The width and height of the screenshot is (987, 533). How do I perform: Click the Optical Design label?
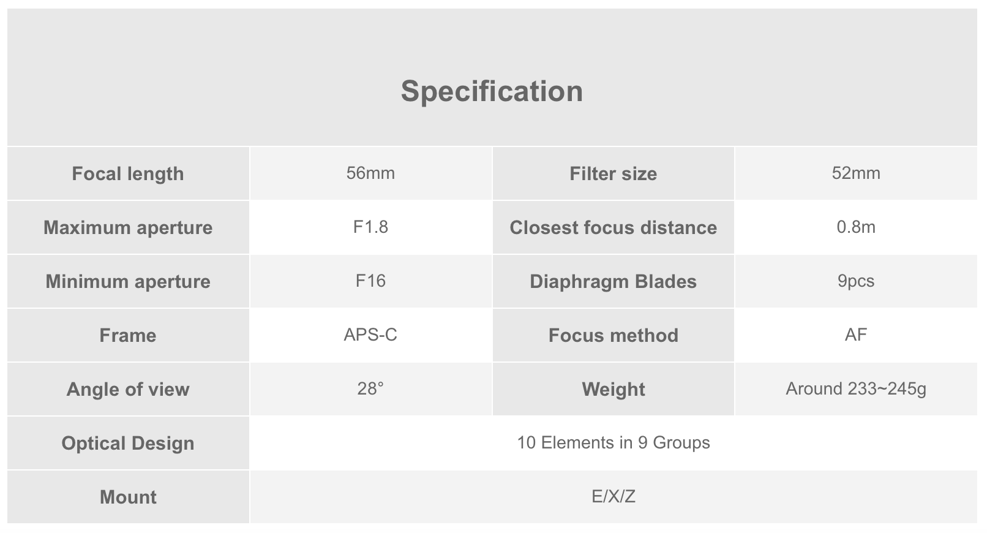pyautogui.click(x=128, y=443)
